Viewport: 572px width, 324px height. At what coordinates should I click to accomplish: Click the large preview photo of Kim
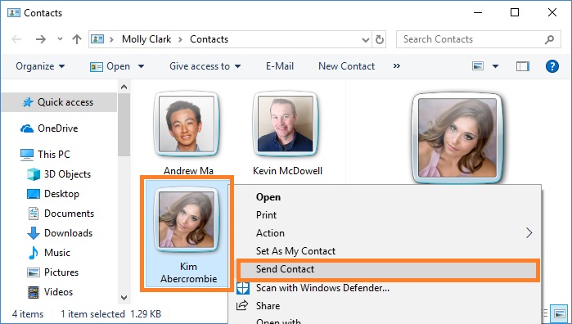[x=457, y=137]
